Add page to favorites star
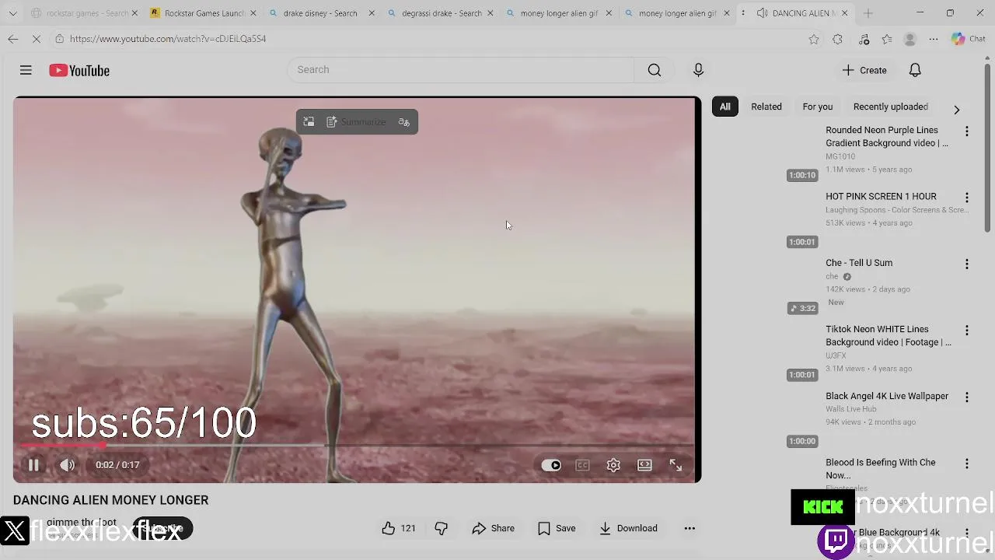The height and width of the screenshot is (560, 995). 814,39
